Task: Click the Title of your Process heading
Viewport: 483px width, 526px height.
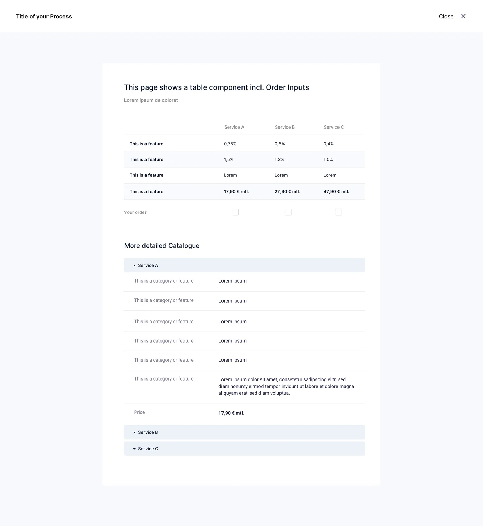Action: (x=44, y=16)
